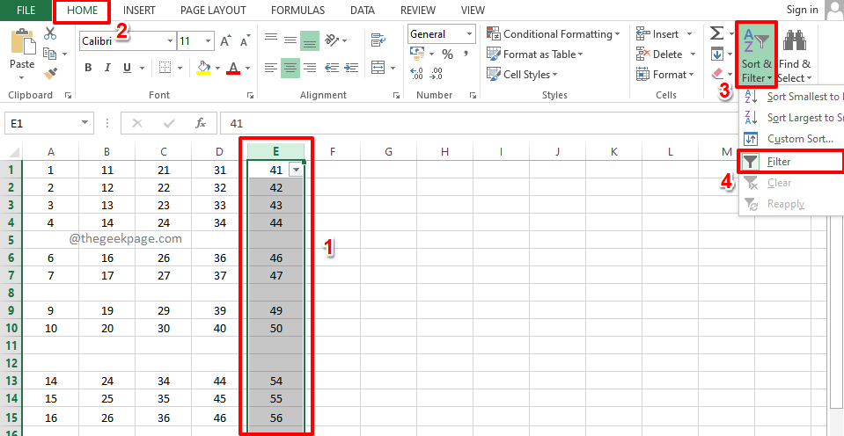Toggle Bold formatting

[88, 68]
